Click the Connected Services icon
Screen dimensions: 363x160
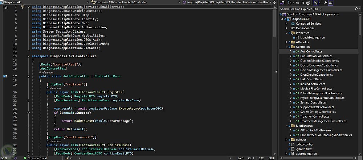coord(293,24)
